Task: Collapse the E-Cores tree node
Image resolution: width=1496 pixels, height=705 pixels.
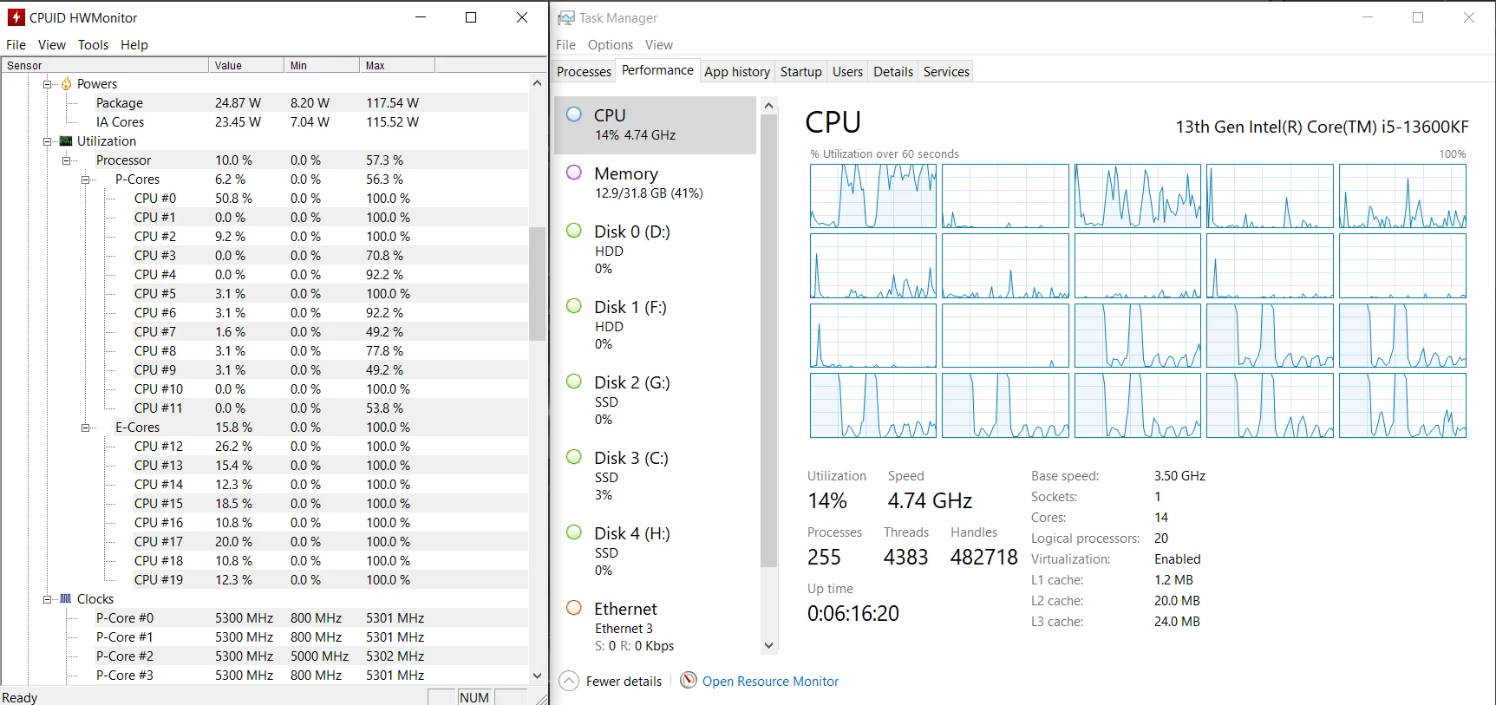Action: (86, 428)
